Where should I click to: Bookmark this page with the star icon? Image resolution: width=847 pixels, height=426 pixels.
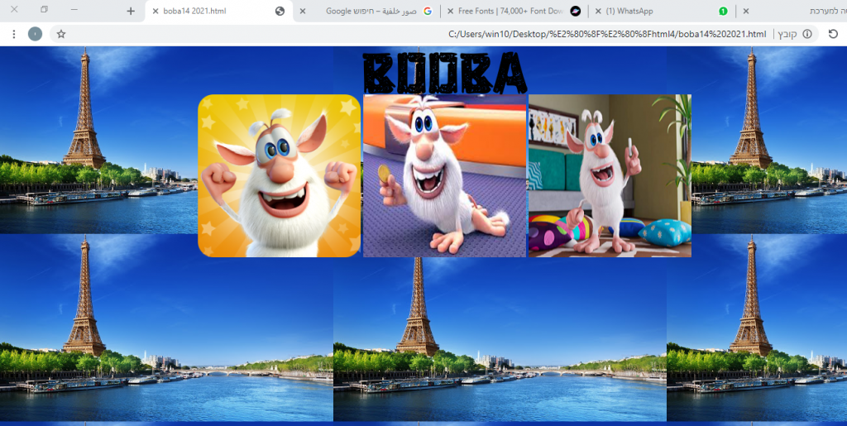click(x=61, y=34)
